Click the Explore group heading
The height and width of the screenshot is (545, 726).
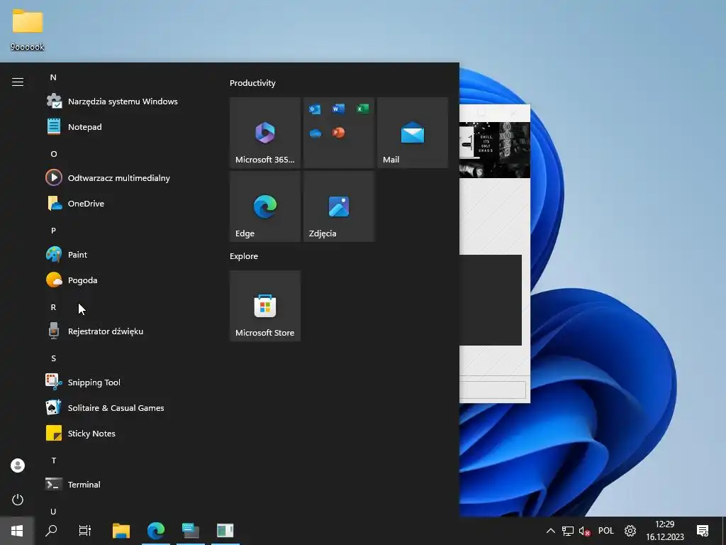244,255
